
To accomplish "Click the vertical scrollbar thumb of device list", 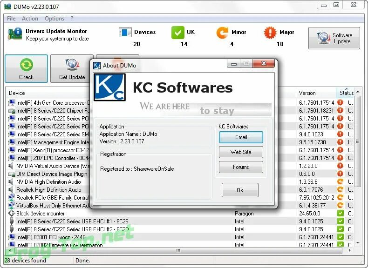I will point(357,141).
